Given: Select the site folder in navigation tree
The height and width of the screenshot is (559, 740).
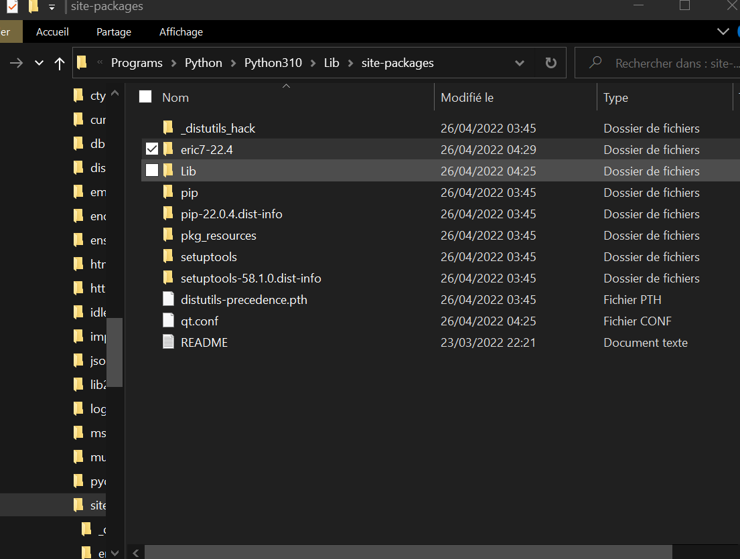Looking at the screenshot, I should [x=90, y=505].
